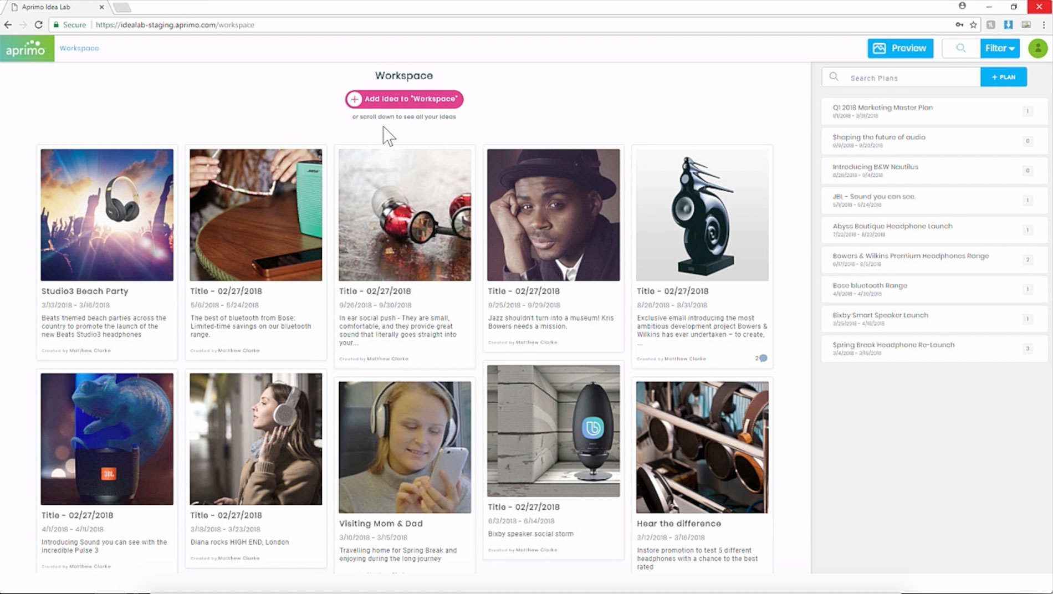The height and width of the screenshot is (594, 1053).
Task: Click the browser back arrow
Action: click(x=8, y=24)
